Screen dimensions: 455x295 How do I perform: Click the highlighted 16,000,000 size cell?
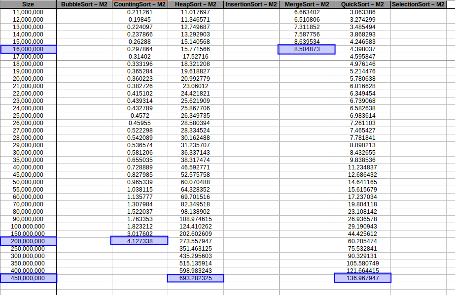pos(28,49)
